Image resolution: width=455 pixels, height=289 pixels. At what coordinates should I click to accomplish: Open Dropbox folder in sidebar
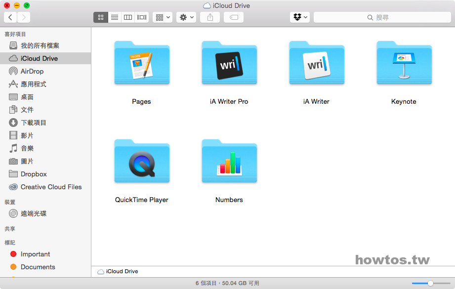click(45, 174)
